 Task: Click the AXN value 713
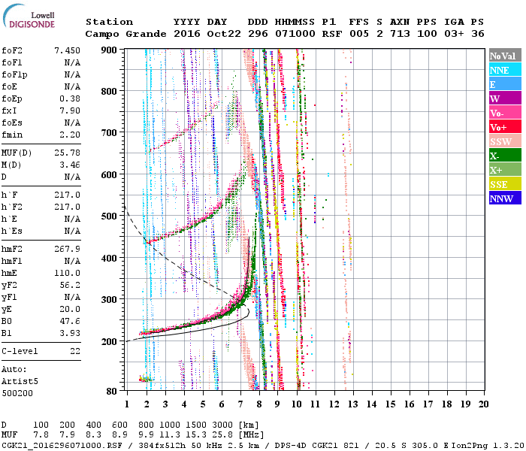[400, 34]
